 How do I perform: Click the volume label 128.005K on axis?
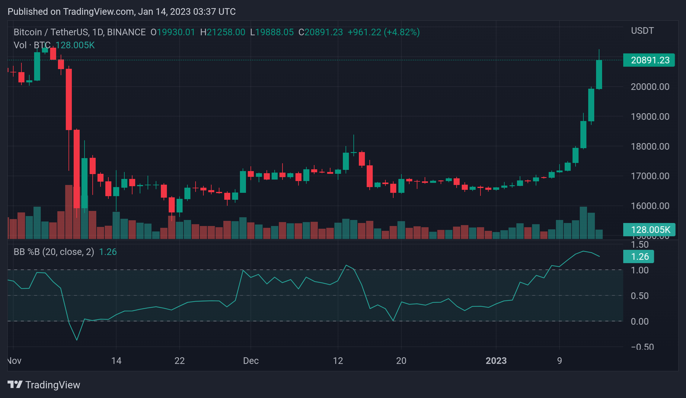pos(649,230)
